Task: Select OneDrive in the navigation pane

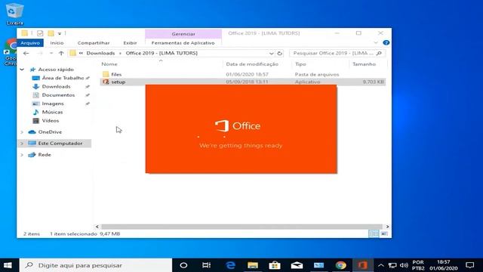Action: [50, 132]
